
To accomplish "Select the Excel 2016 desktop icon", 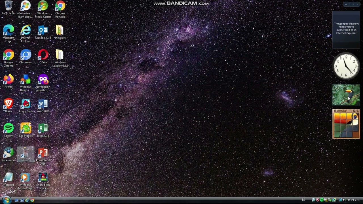I will pos(43,130).
